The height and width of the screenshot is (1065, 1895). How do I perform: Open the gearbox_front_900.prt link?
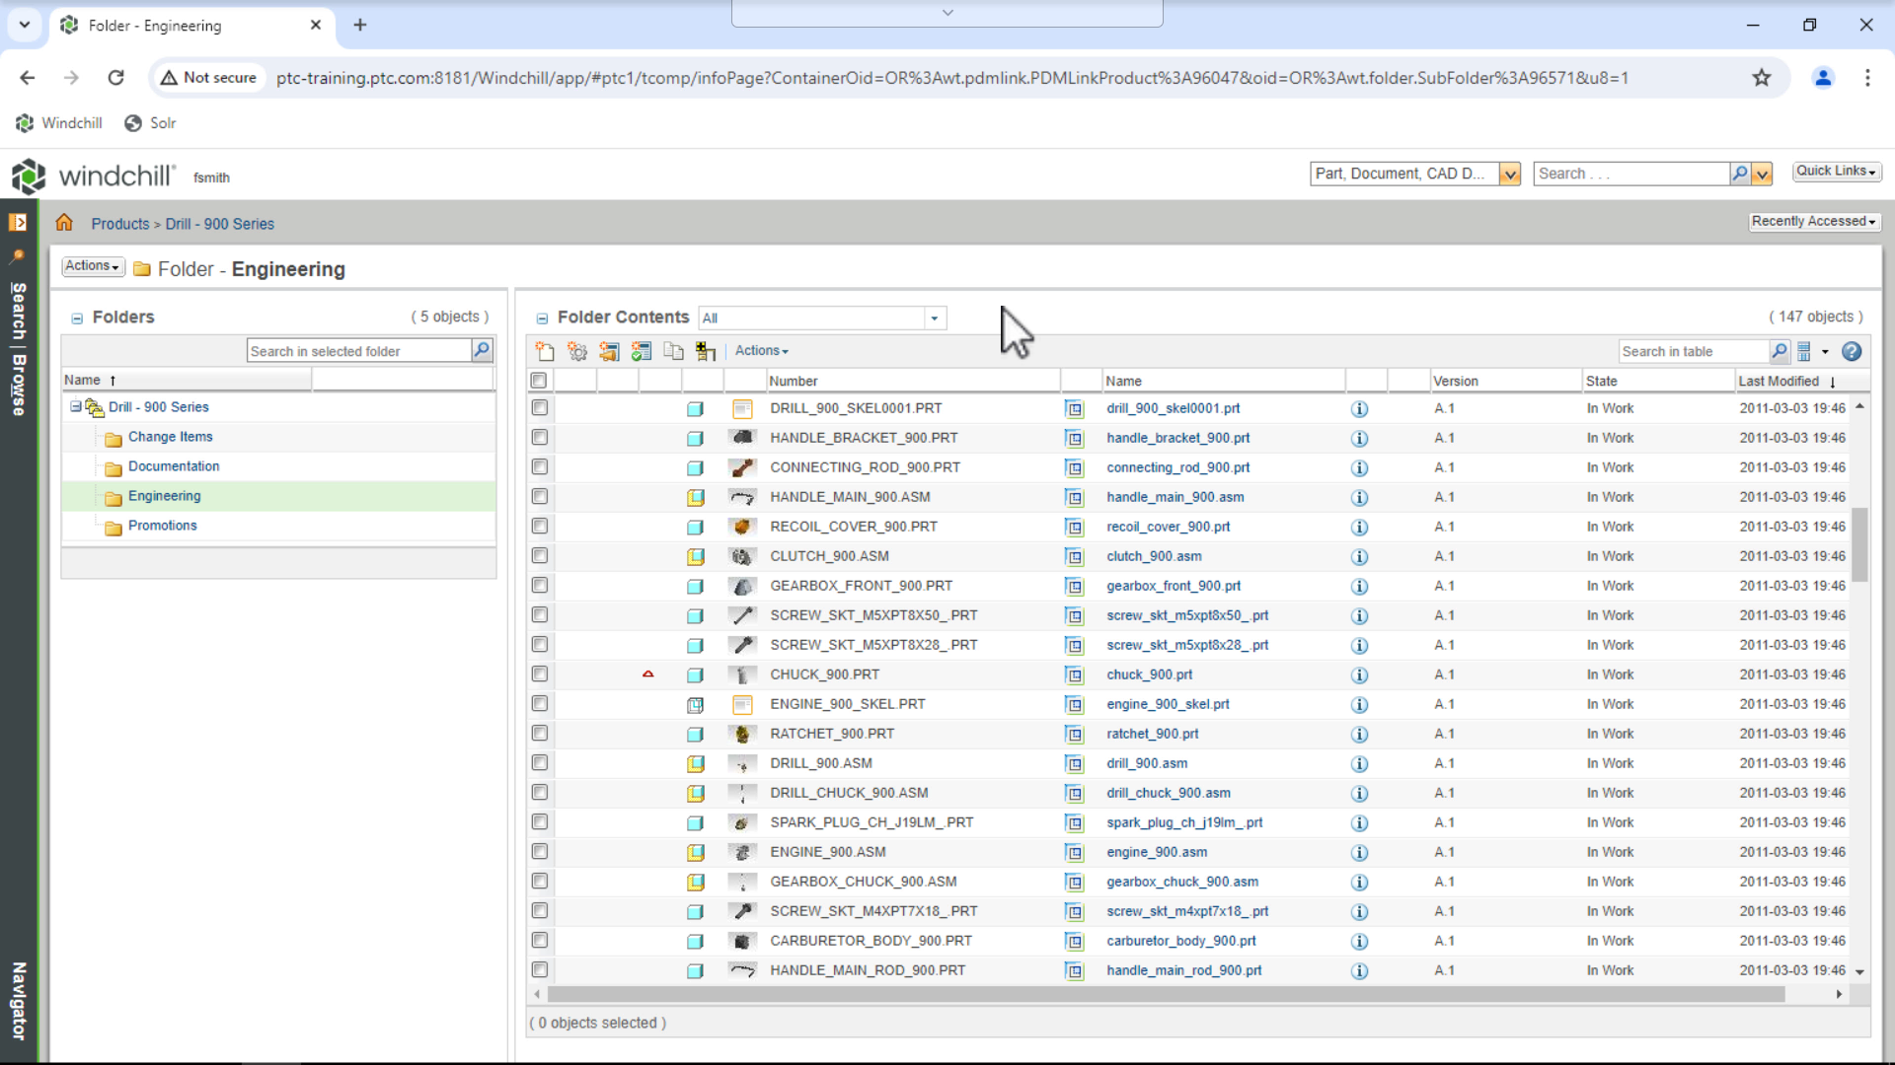click(1174, 586)
